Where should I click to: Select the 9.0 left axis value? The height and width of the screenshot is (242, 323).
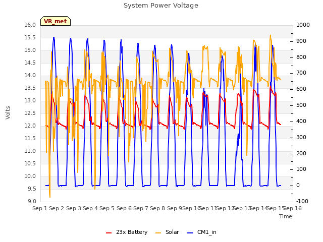pyautogui.click(x=31, y=202)
